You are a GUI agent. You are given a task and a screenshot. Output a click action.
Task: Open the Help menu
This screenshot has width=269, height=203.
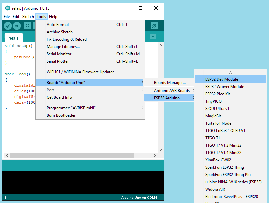point(53,17)
